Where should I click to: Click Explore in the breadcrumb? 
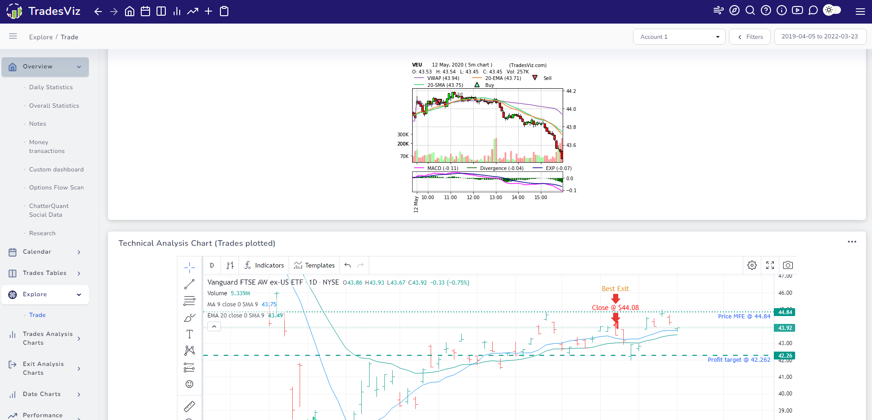click(41, 37)
